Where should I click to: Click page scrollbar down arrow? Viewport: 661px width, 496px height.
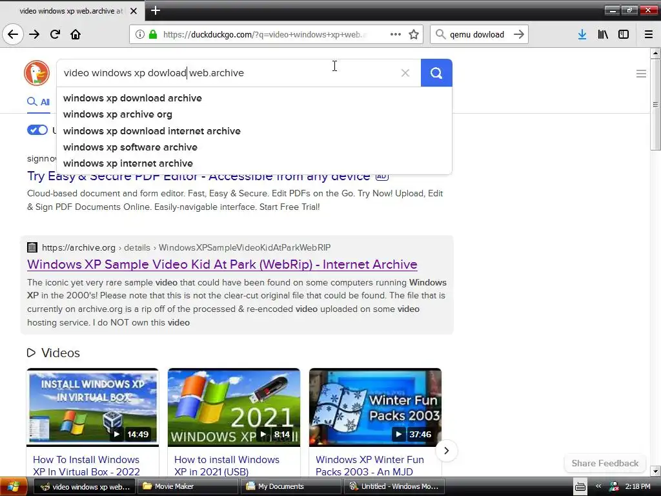point(655,471)
